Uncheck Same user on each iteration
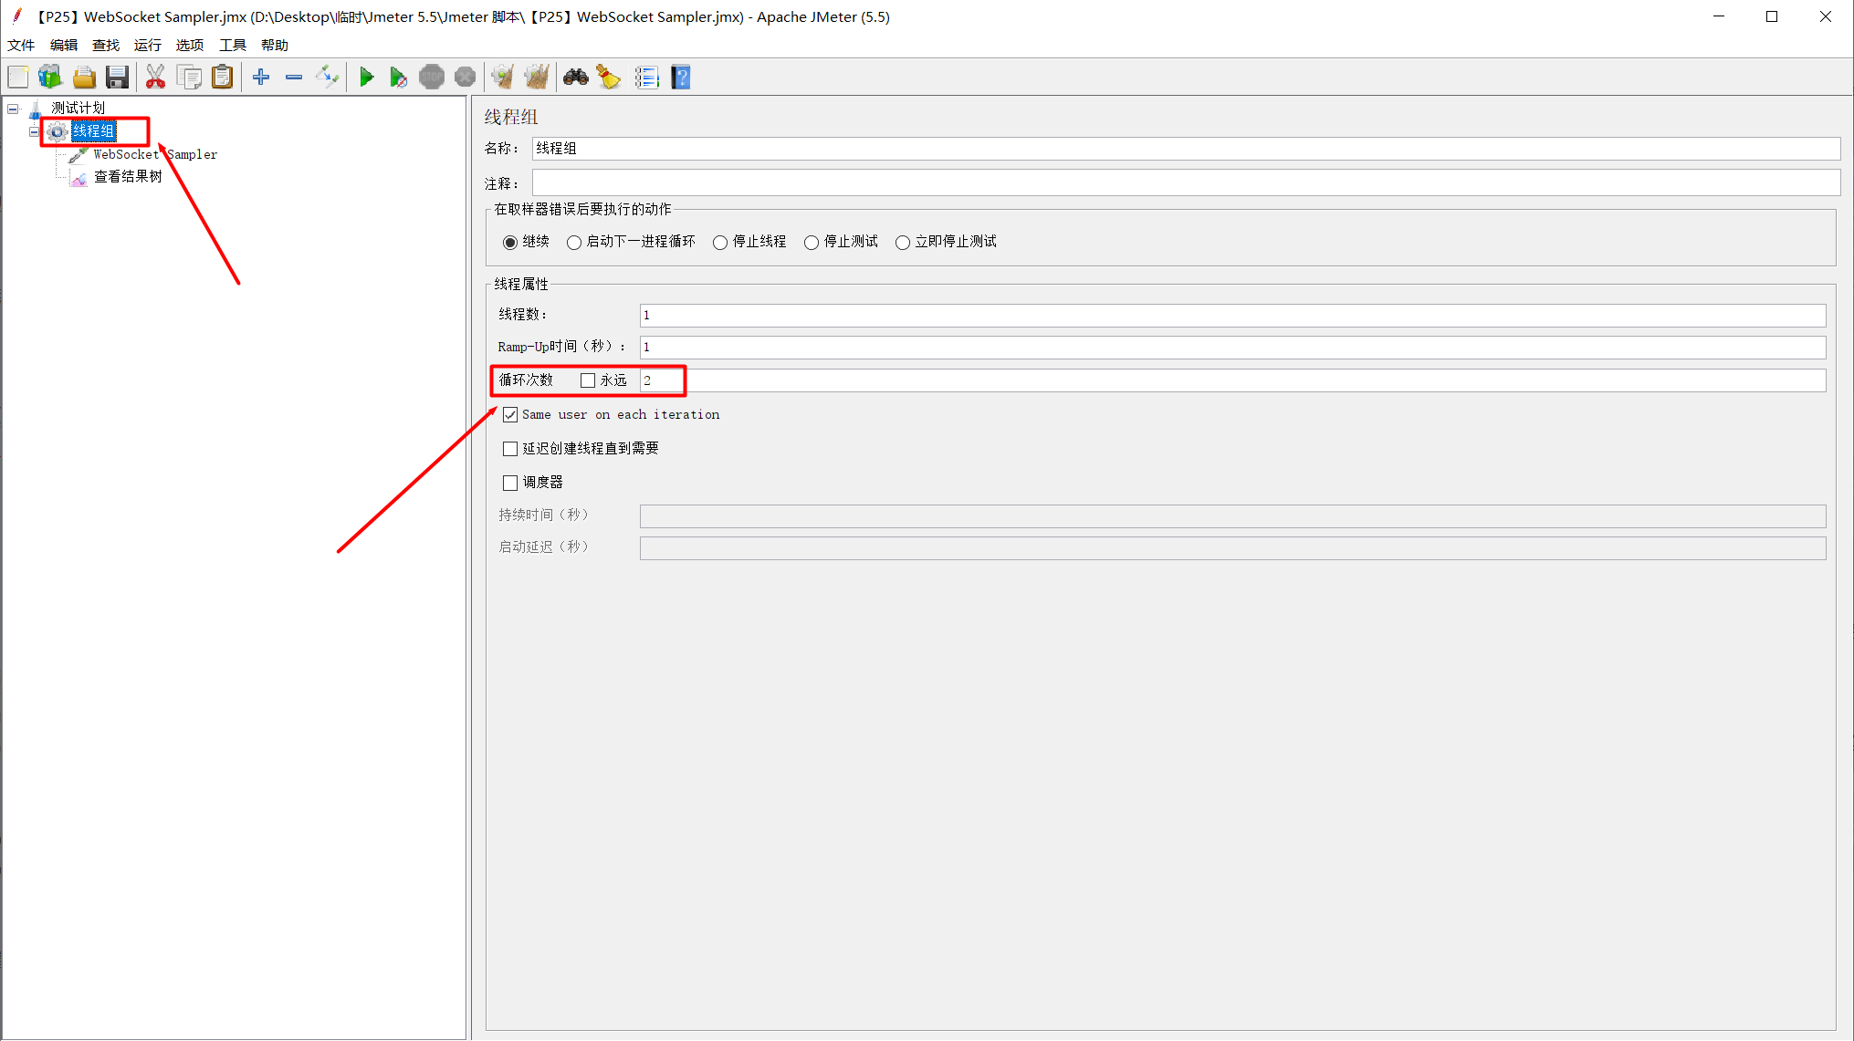The image size is (1854, 1041). [x=510, y=415]
